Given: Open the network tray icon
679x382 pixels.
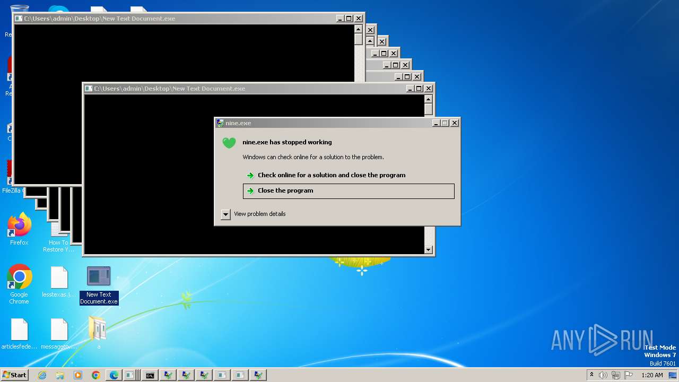Looking at the screenshot, I should [x=616, y=375].
